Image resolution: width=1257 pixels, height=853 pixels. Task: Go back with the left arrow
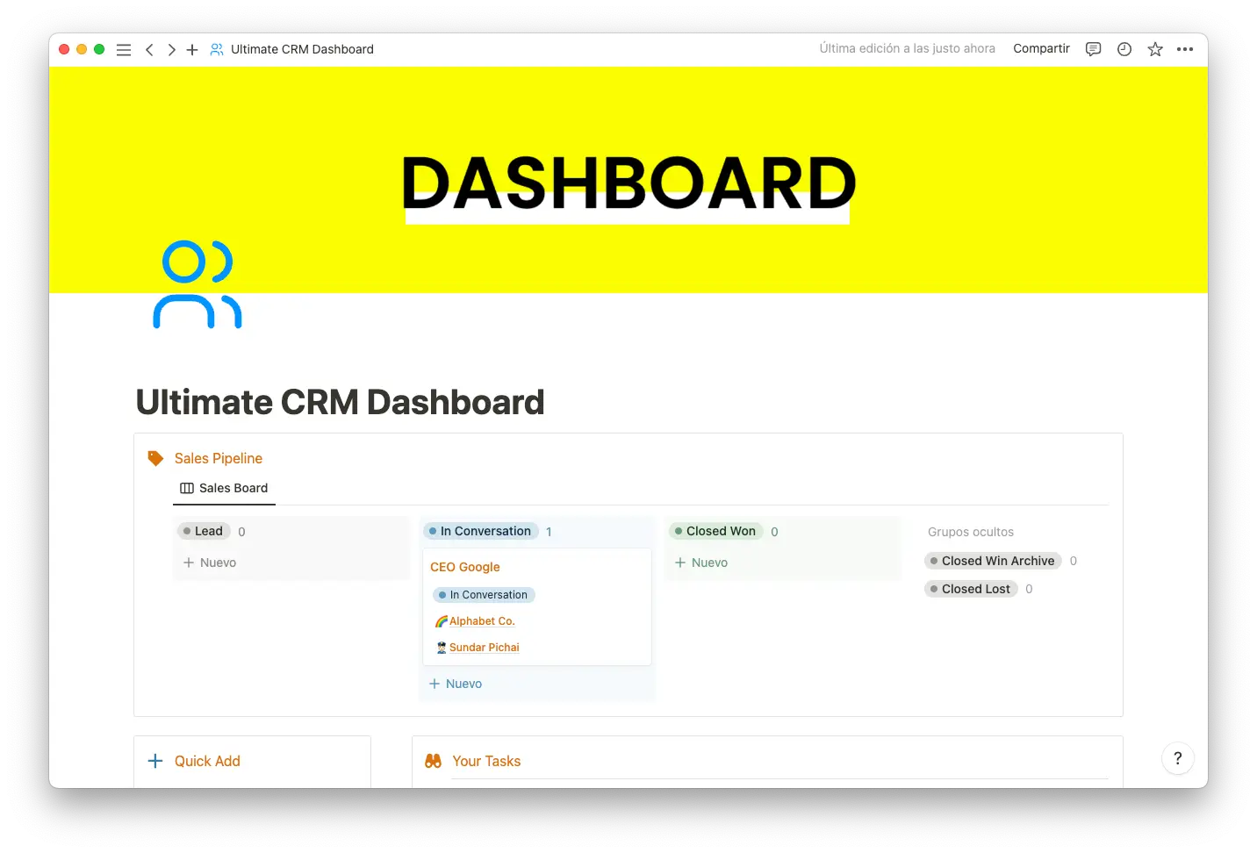[149, 50]
